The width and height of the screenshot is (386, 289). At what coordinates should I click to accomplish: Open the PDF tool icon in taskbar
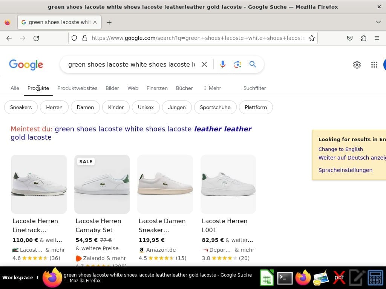point(339,278)
